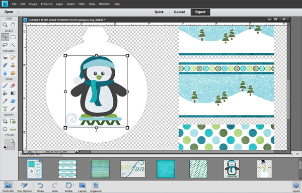This screenshot has width=302, height=193.
Task: Open the Window menu
Action: (104, 4)
